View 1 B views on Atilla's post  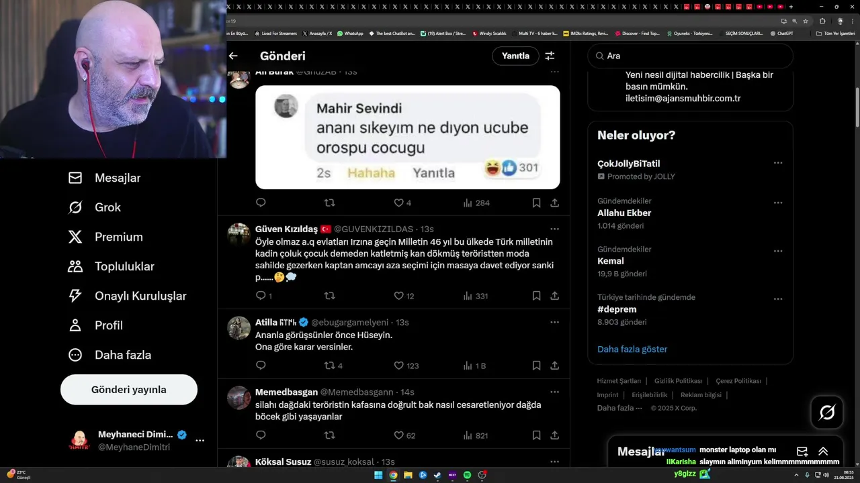(474, 366)
